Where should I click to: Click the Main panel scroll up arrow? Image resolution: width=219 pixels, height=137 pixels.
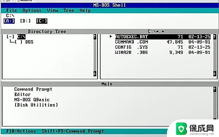(215, 89)
